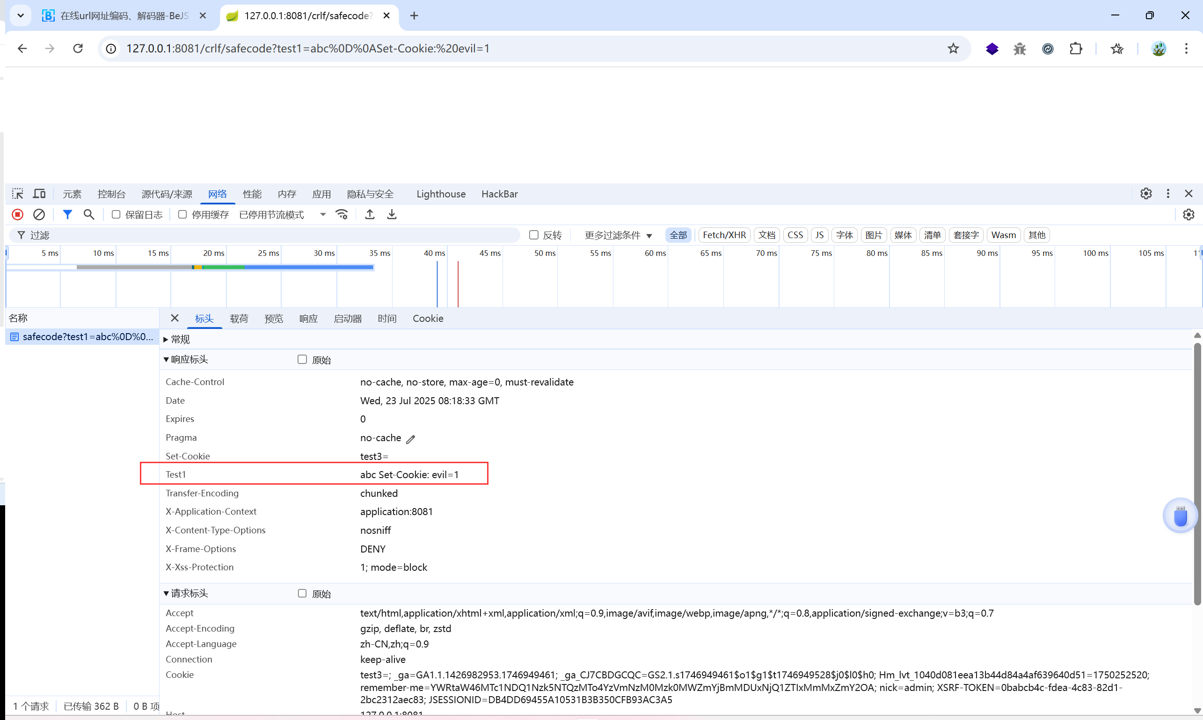Clear the network log
This screenshot has height=720, width=1203.
(x=39, y=214)
